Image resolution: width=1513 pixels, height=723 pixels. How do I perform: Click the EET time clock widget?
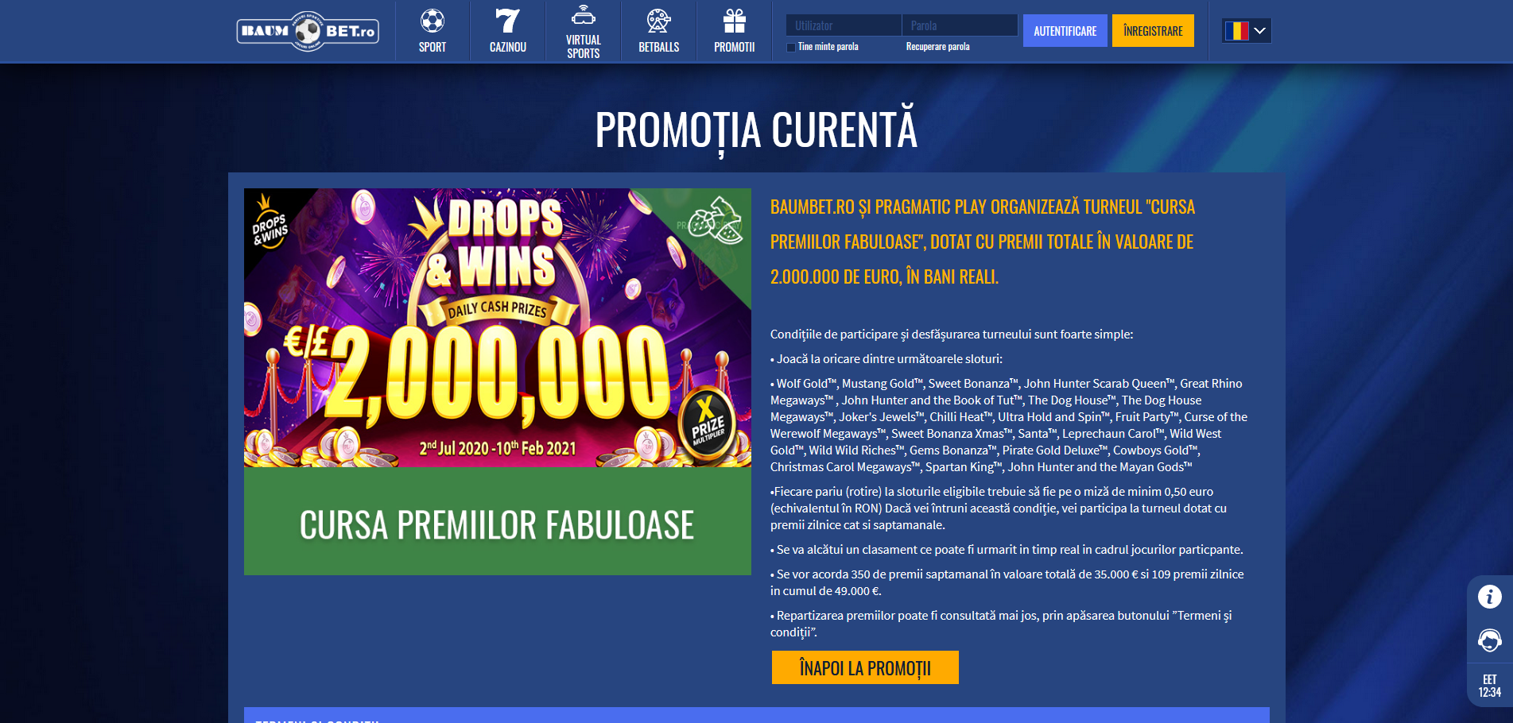click(x=1490, y=686)
